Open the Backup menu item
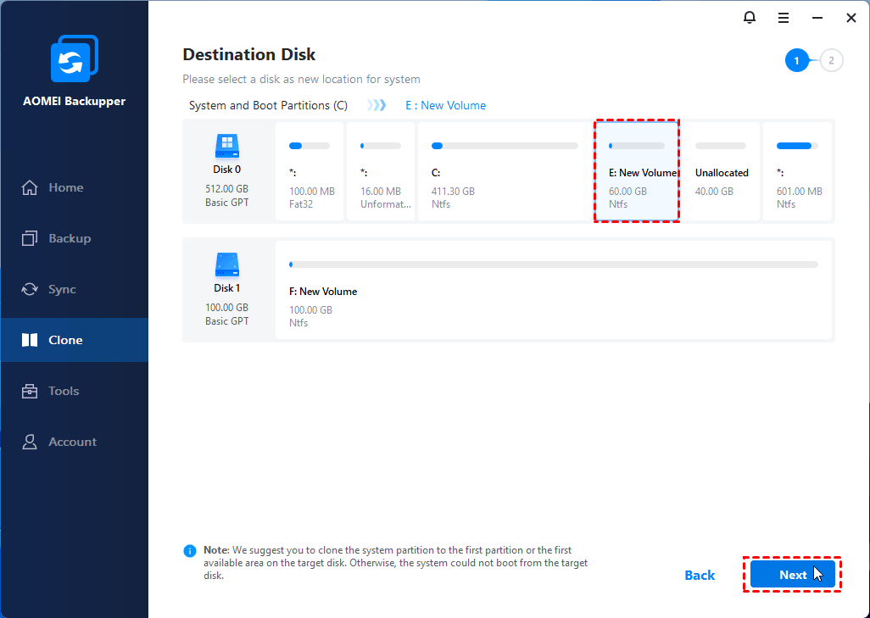Viewport: 870px width, 618px height. tap(75, 238)
